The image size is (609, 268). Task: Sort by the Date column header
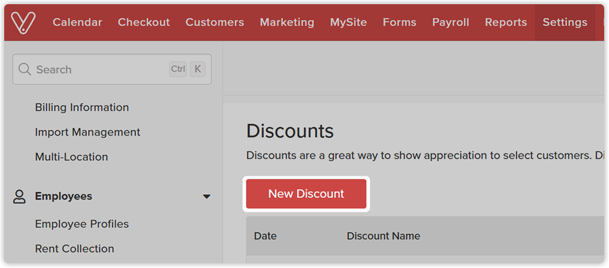click(x=266, y=236)
